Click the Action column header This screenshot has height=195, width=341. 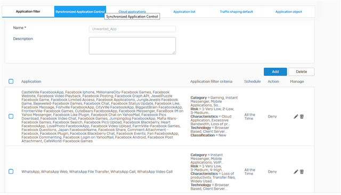point(273,82)
